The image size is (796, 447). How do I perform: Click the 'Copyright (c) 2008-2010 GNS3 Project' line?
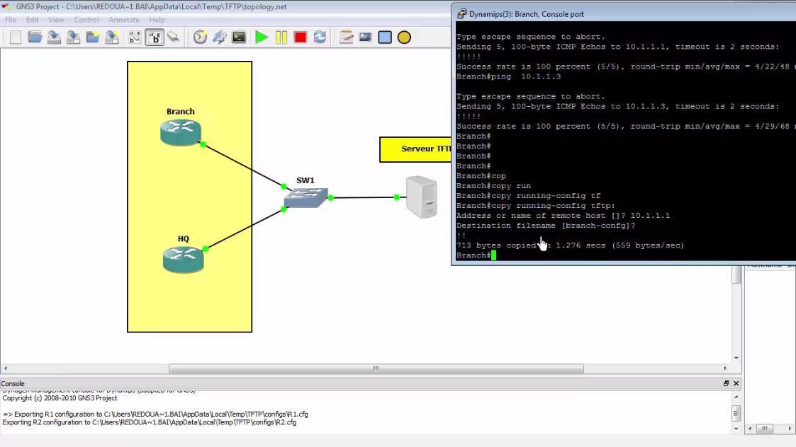(x=60, y=398)
